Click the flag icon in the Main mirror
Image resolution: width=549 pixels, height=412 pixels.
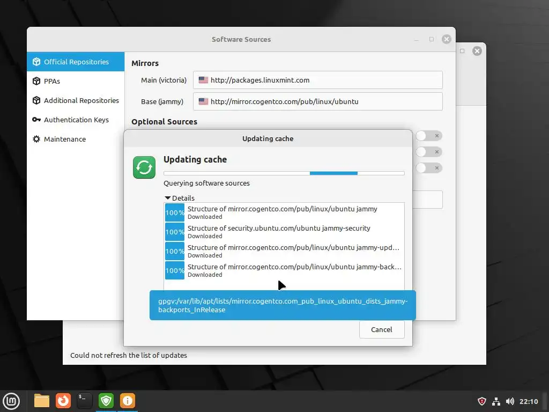(x=203, y=80)
